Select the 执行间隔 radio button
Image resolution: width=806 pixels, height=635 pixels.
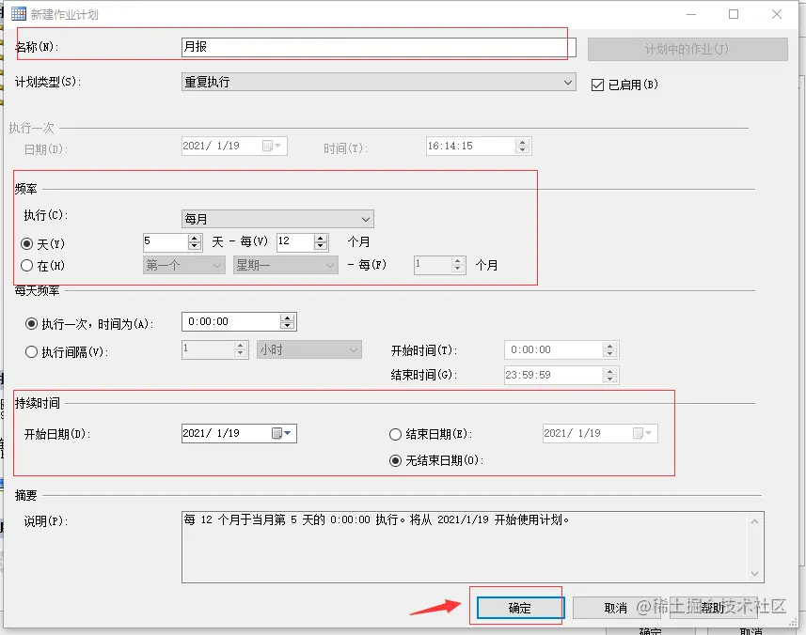point(31,352)
